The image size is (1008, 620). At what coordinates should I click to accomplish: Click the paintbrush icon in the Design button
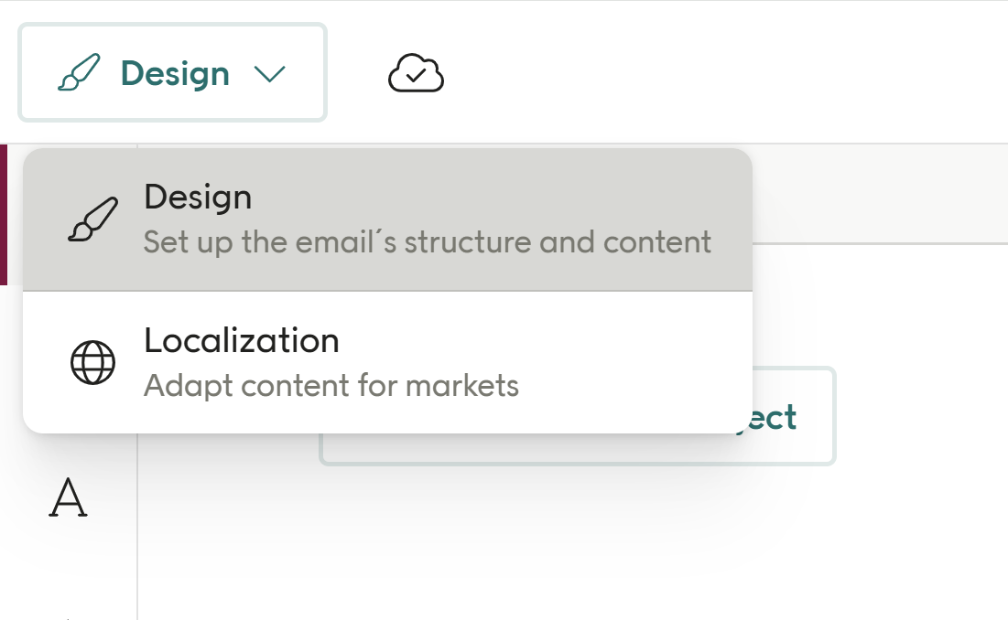click(x=82, y=71)
